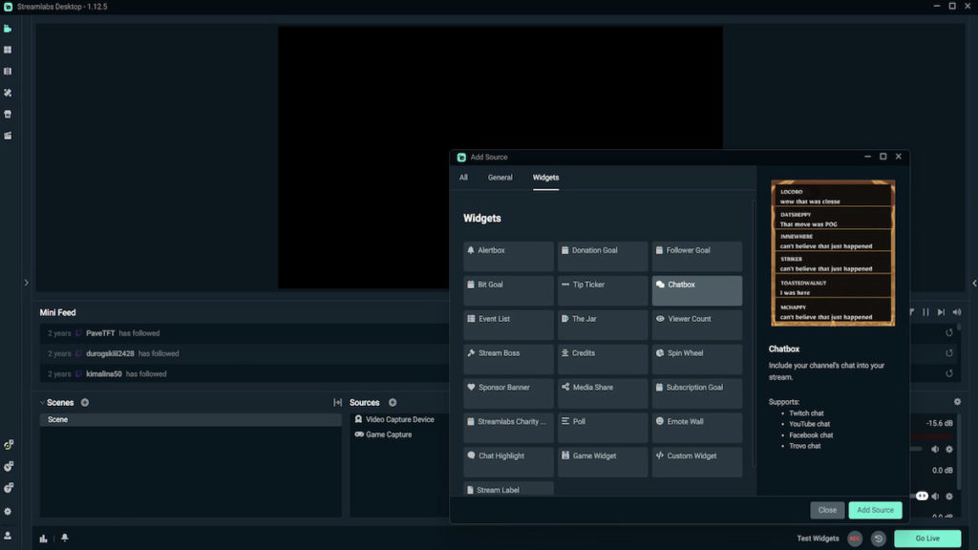Replay the durogskill2428 follow alert

[x=948, y=353]
